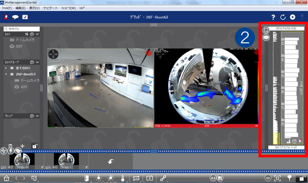The image size is (308, 183).
Task: Click the dome camera icon above the histogram
Action: point(266,37)
